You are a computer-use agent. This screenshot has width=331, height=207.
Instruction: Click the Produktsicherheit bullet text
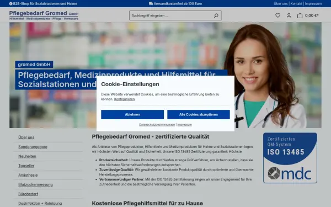(176, 162)
